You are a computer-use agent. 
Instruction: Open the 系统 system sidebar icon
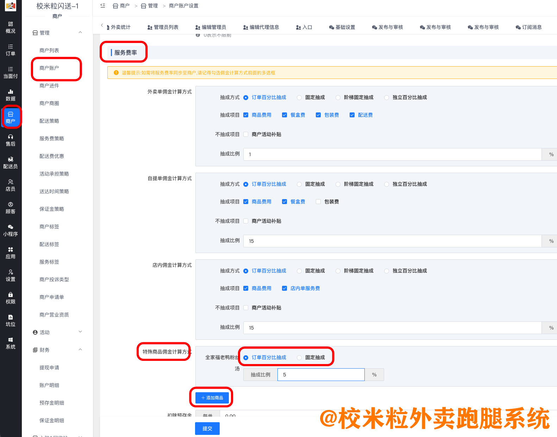[11, 343]
